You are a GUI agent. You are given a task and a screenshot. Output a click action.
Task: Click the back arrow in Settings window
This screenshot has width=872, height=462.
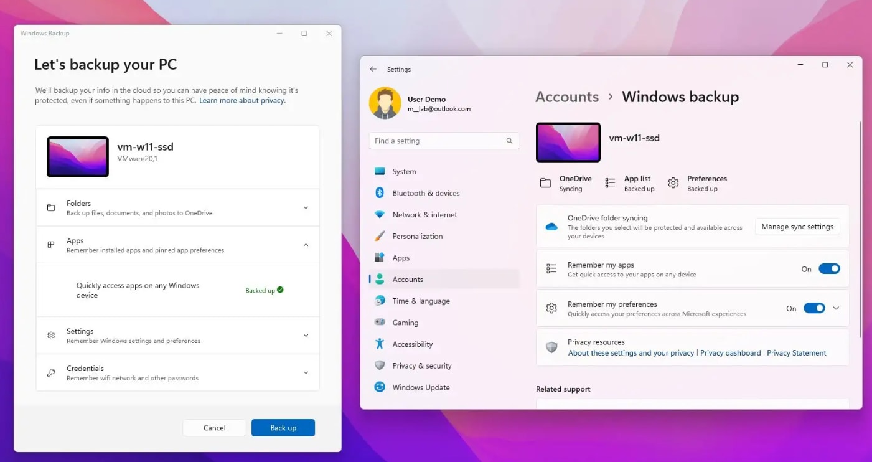point(373,69)
